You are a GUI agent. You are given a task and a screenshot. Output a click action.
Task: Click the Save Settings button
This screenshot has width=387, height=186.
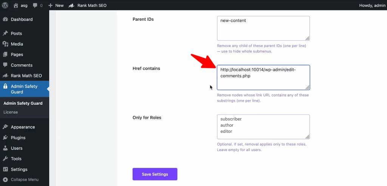155,174
